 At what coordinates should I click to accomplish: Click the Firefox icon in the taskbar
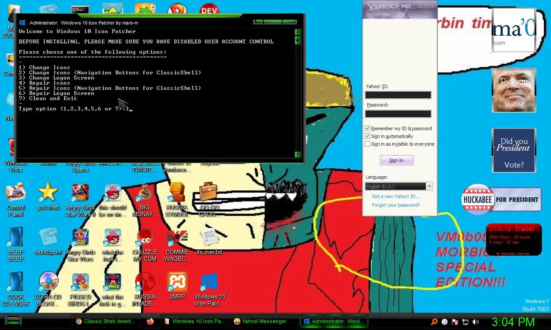coord(150,321)
